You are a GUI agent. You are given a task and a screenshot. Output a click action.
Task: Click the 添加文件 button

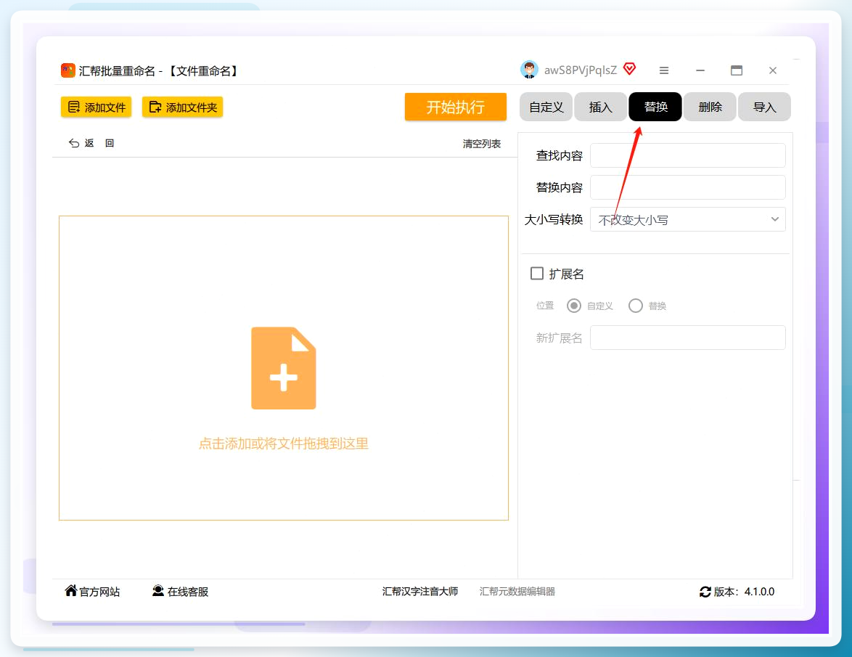point(97,107)
